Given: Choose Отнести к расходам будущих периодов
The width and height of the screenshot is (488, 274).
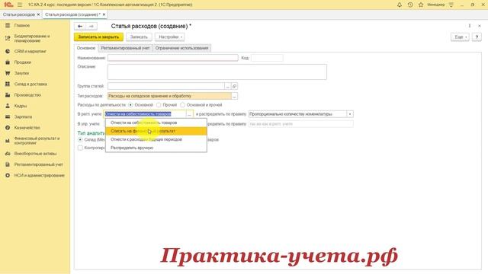Looking at the screenshot, I should [x=156, y=139].
